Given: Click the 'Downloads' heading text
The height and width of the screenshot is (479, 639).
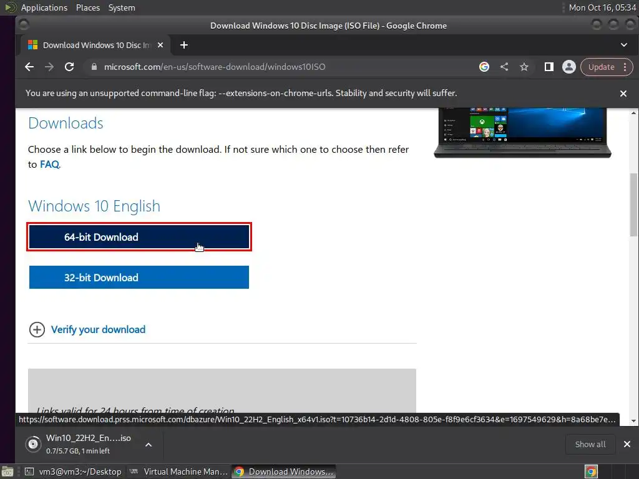Looking at the screenshot, I should coord(66,123).
